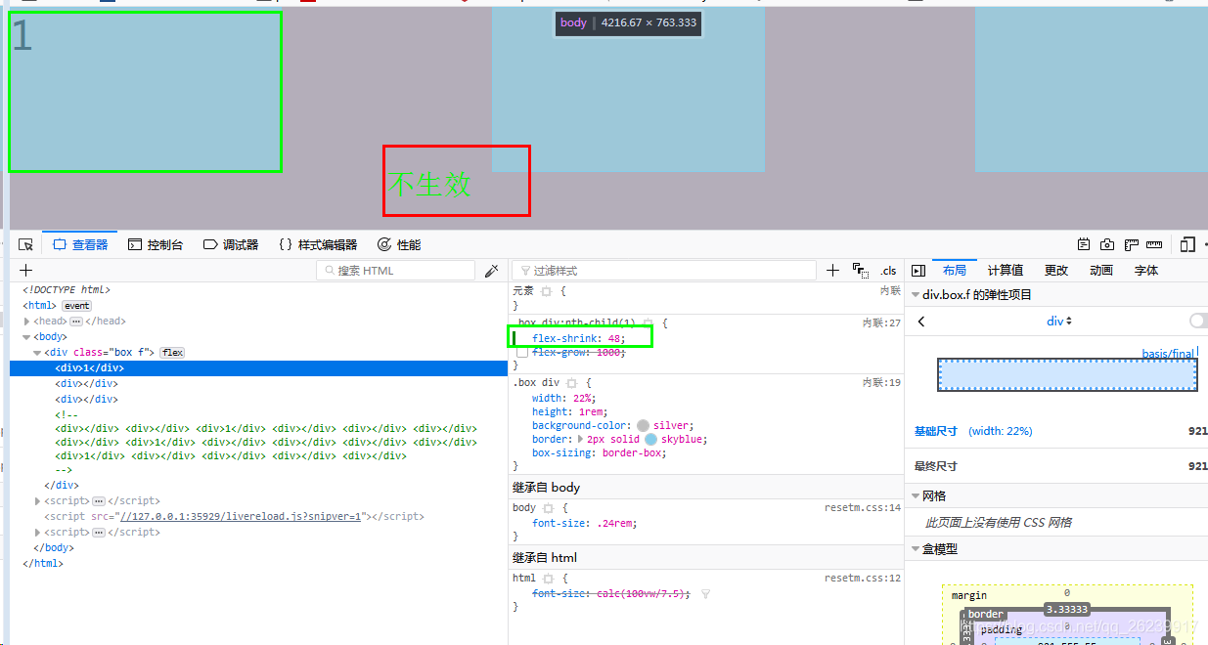Image resolution: width=1208 pixels, height=645 pixels.
Task: Pick a page color with the eyedropper
Action: (492, 271)
